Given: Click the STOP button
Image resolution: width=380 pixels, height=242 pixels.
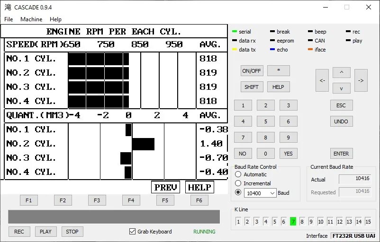Looking at the screenshot, I should 72,232.
